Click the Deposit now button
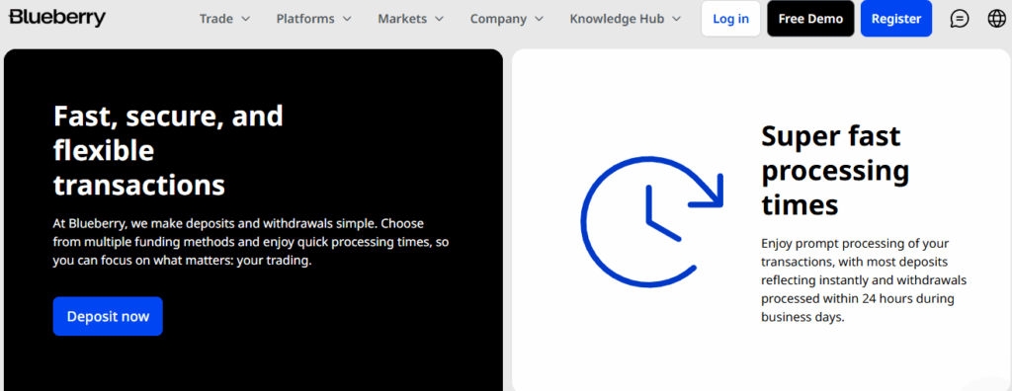The width and height of the screenshot is (1012, 391). (x=108, y=316)
